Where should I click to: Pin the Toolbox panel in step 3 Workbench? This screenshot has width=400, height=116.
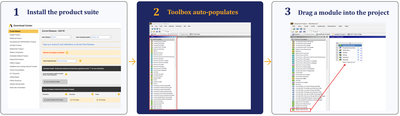[324, 37]
